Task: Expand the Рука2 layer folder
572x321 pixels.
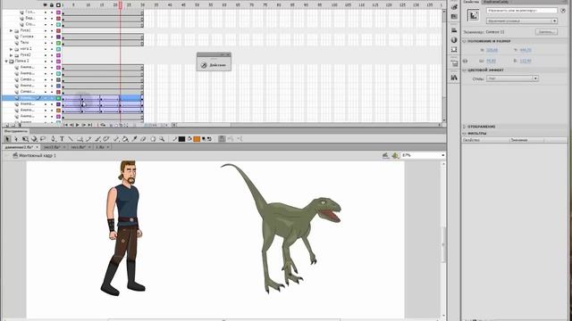Action: (12, 55)
